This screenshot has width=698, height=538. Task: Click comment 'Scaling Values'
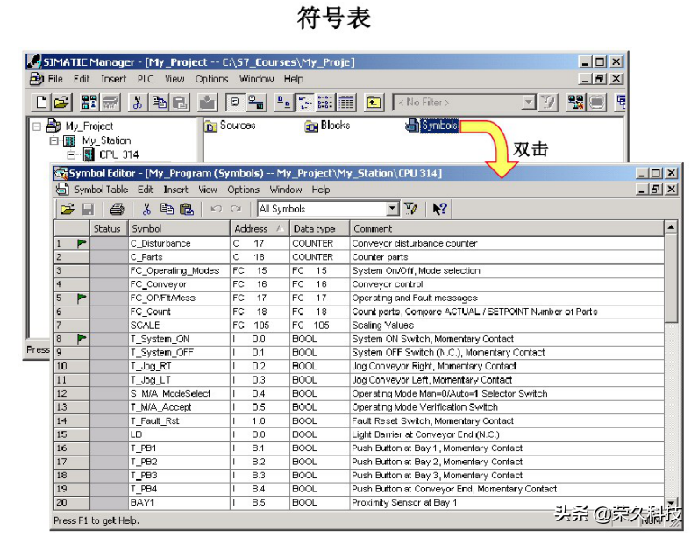click(383, 326)
